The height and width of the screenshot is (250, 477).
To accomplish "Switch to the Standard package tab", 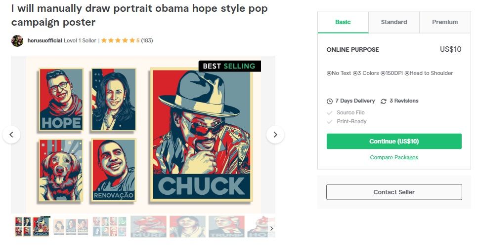I will click(394, 22).
